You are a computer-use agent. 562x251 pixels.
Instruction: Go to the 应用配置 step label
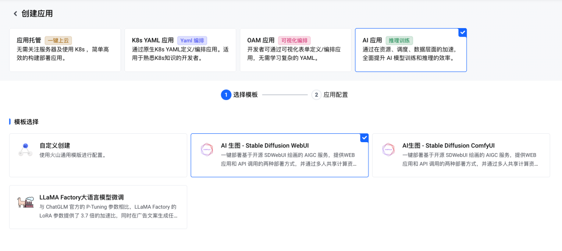click(336, 95)
